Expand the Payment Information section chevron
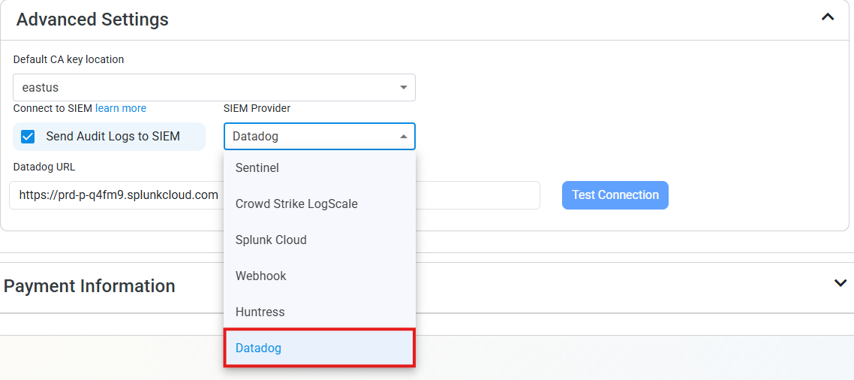The height and width of the screenshot is (380, 854). click(840, 283)
